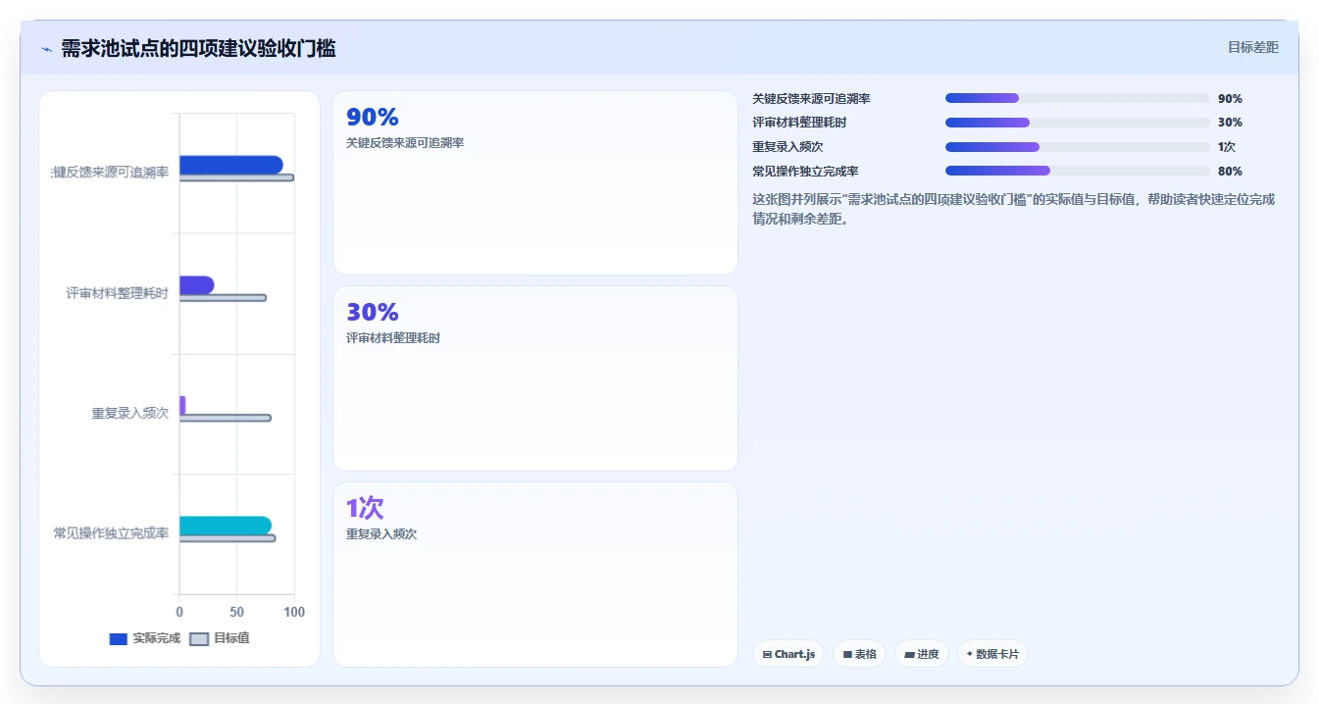Click the 50 tick on chart axis
Viewport: 1319px width, 704px height.
click(x=236, y=612)
